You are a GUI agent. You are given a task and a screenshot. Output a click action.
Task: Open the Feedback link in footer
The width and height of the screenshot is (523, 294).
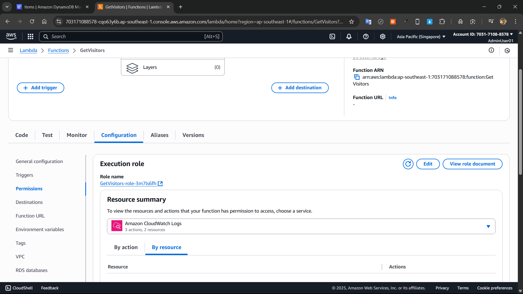coord(50,288)
